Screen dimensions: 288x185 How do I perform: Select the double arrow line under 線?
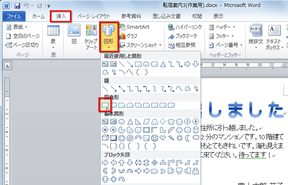122,89
